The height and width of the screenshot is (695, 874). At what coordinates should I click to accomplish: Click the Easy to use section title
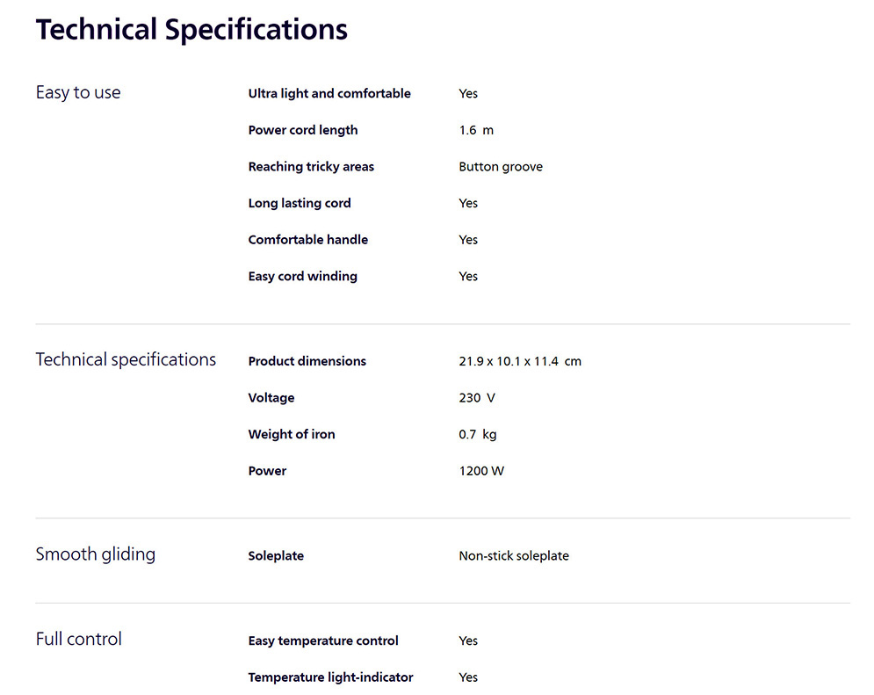(78, 92)
